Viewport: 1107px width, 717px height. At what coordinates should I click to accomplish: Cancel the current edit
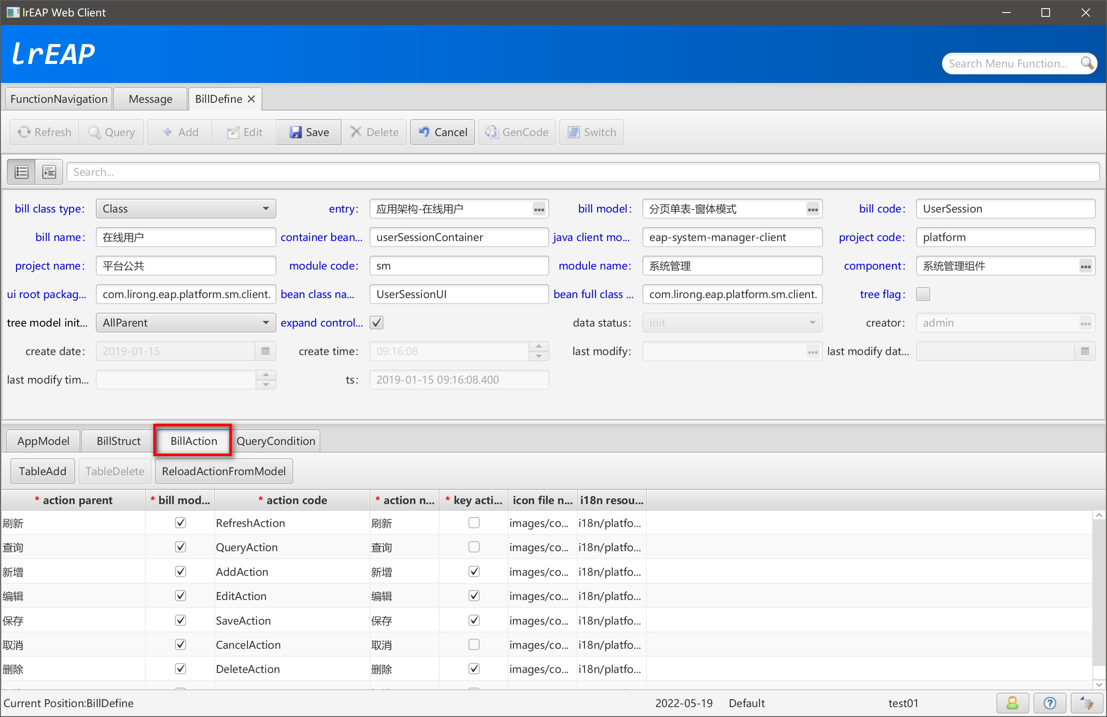coord(443,132)
